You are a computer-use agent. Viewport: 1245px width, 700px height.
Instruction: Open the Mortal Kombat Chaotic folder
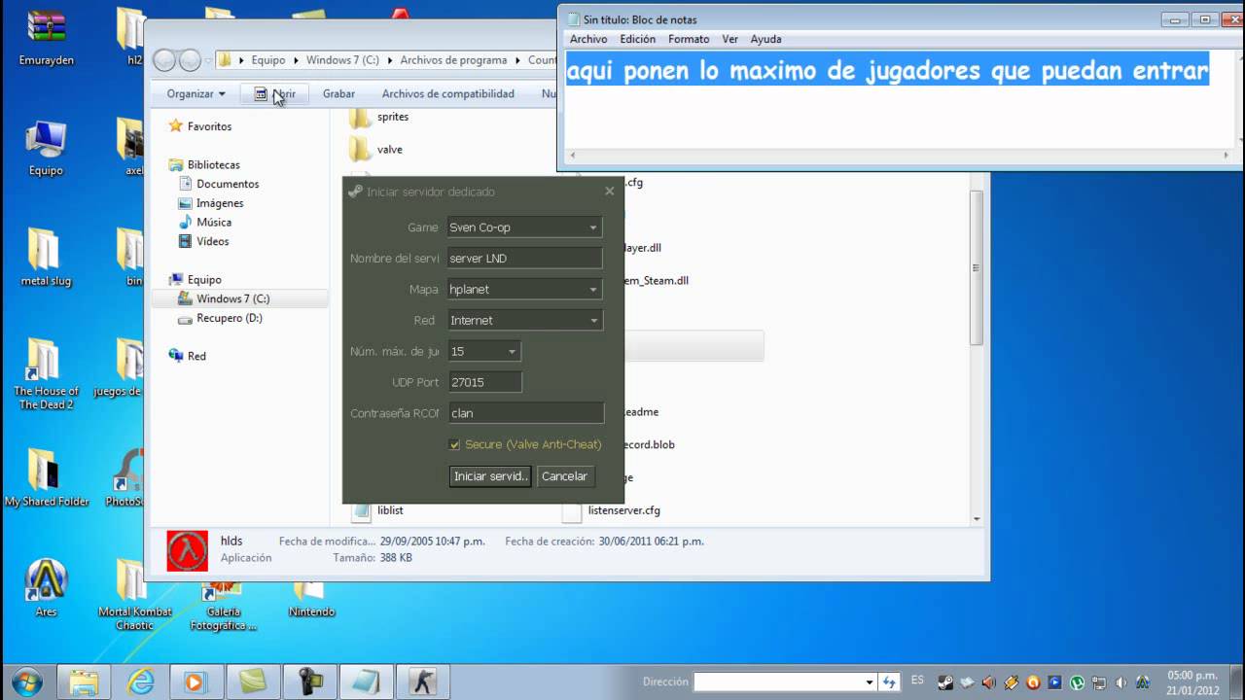[134, 595]
